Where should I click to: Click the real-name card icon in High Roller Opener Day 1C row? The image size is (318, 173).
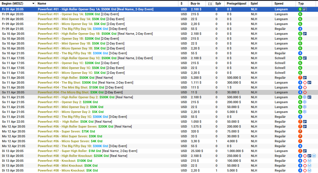coord(305,58)
